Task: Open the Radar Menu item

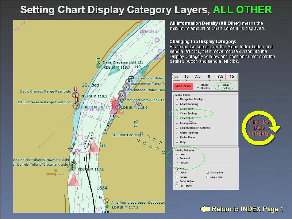Action: coord(187,137)
